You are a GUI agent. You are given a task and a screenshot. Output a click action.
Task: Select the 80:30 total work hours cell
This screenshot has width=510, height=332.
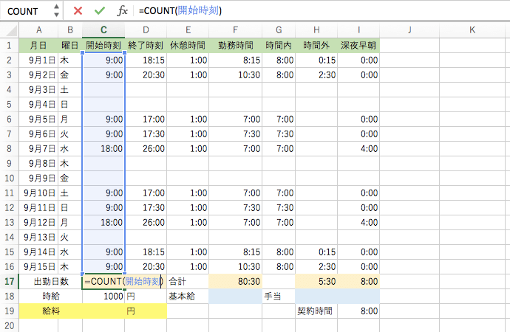point(236,281)
